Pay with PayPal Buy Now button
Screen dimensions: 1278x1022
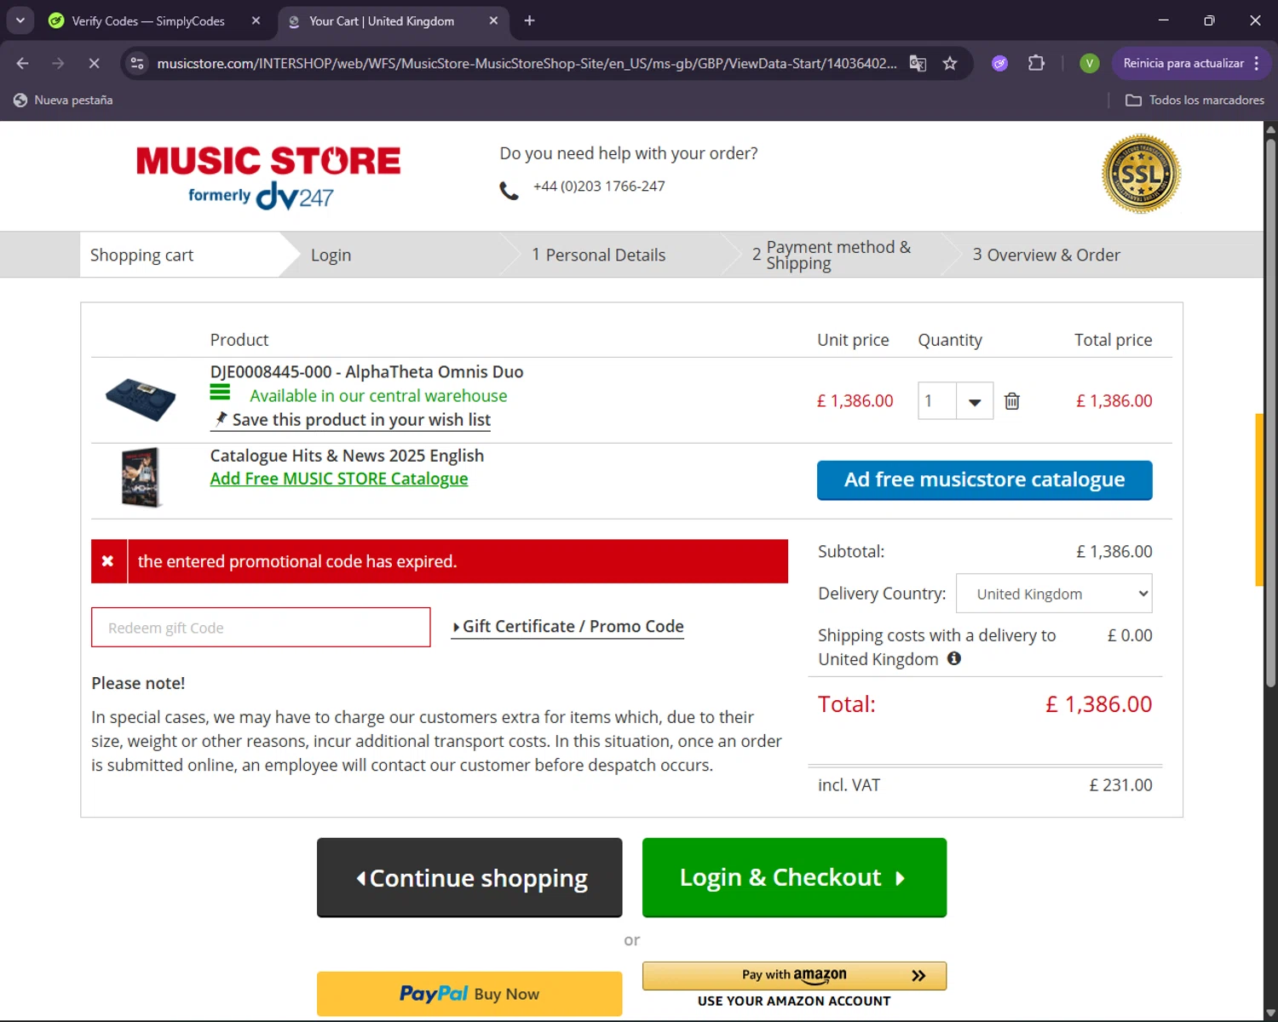469,994
